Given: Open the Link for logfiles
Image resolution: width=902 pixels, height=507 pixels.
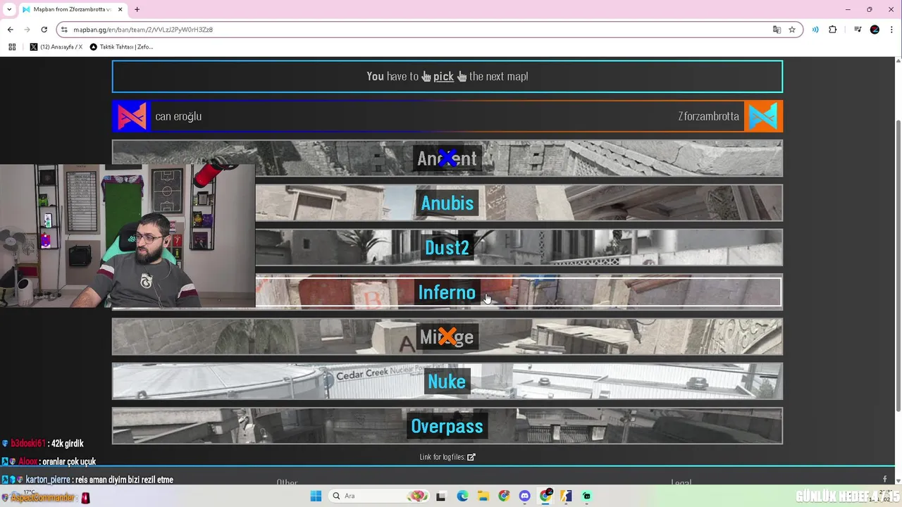Looking at the screenshot, I should pyautogui.click(x=447, y=457).
